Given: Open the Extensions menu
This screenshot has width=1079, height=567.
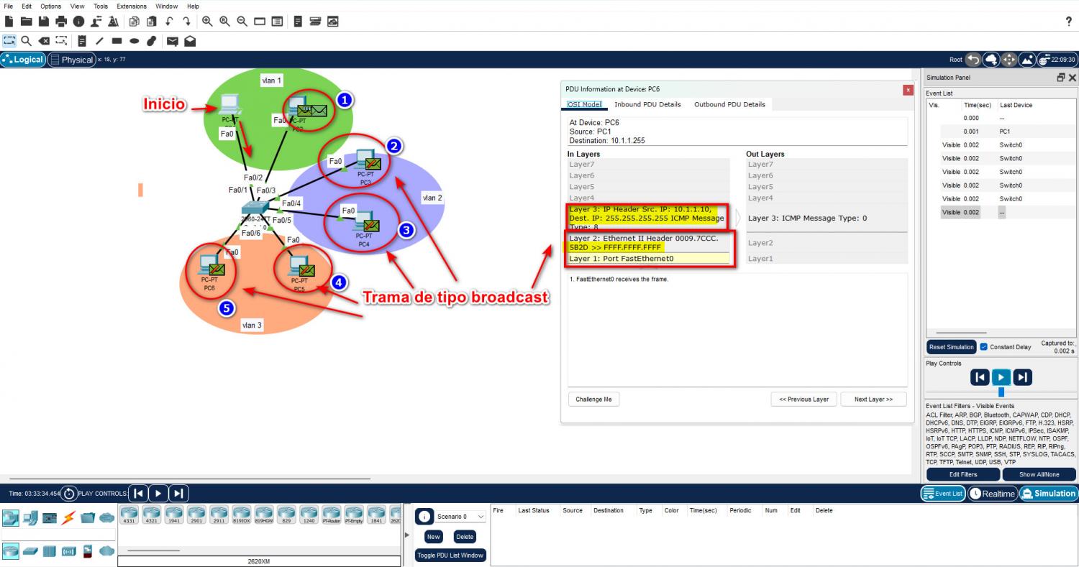Looking at the screenshot, I should (x=131, y=6).
